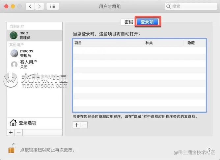220x160 pixels.
Task: Switch to the 密码 tab
Action: coord(128,22)
